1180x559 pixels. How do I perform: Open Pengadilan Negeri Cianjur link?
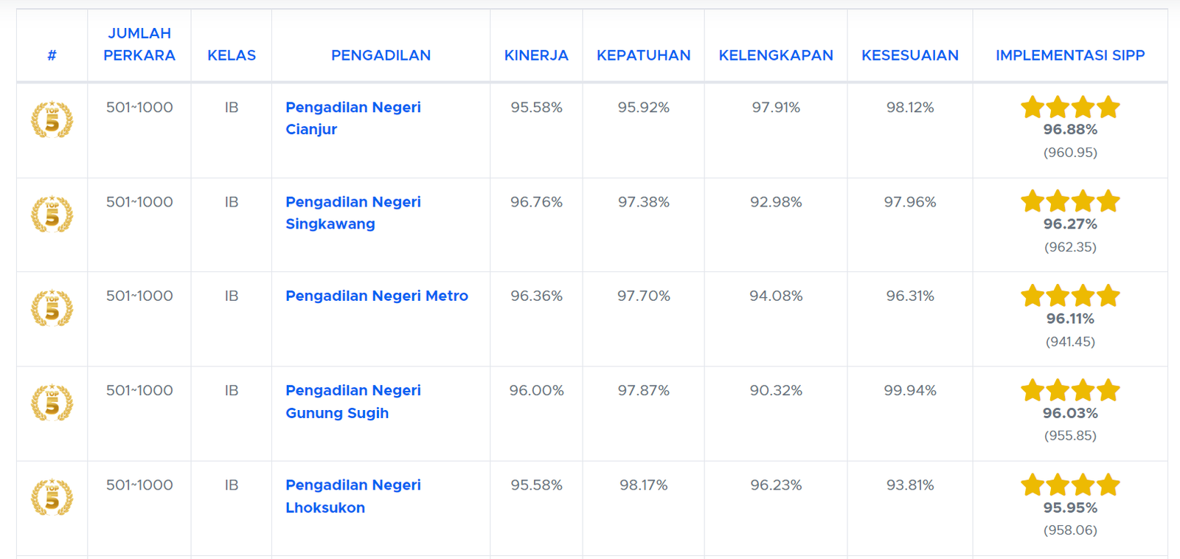tap(353, 118)
